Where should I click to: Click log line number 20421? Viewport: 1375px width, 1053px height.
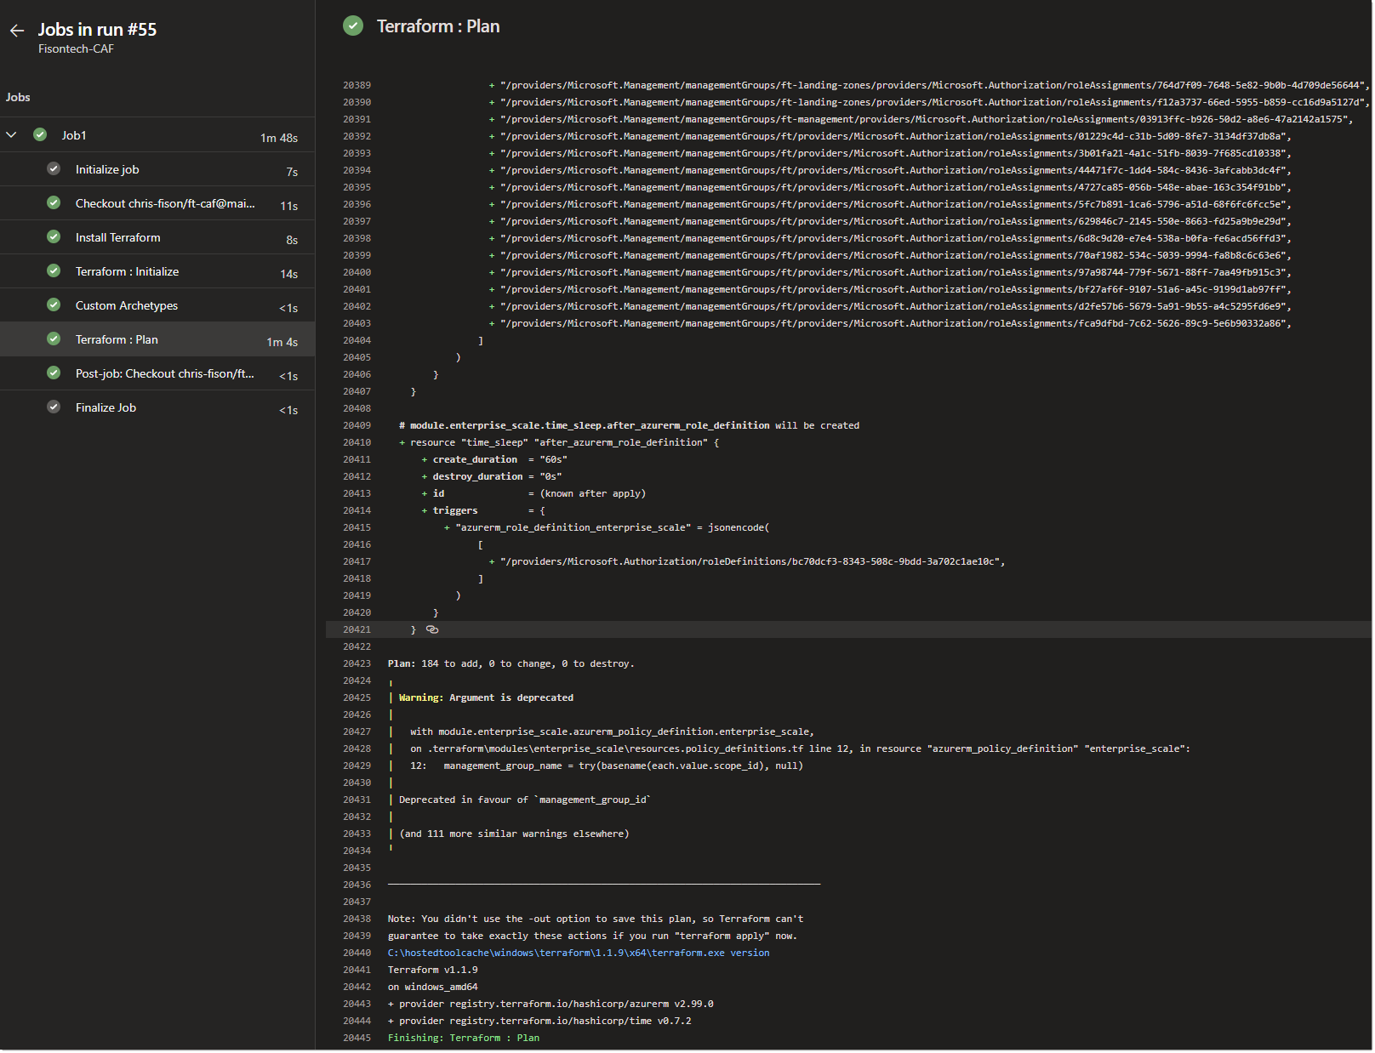pos(357,629)
